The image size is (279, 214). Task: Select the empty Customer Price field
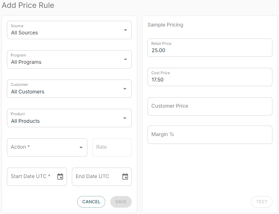pyautogui.click(x=210, y=106)
